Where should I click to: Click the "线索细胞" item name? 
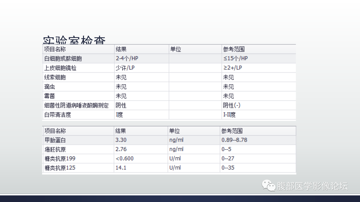coord(55,78)
